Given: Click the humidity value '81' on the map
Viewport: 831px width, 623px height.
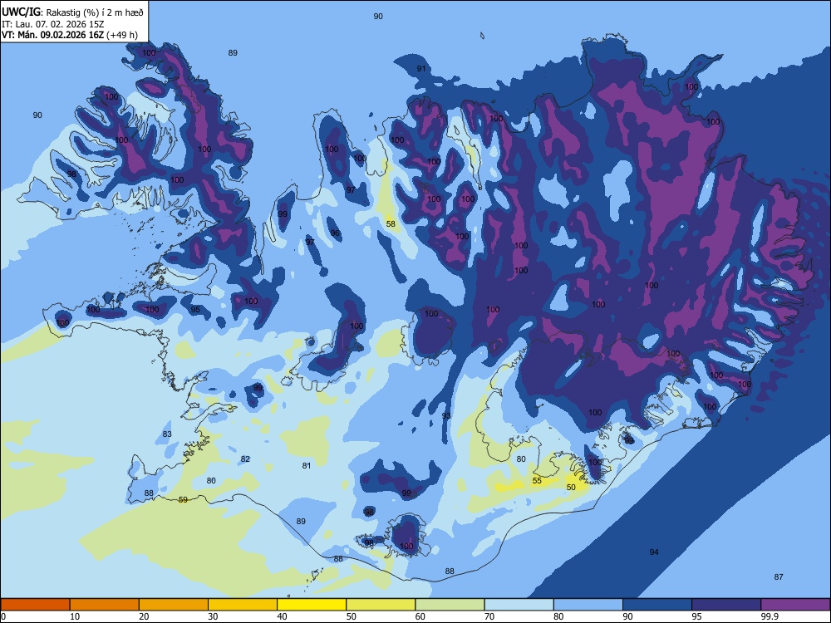Looking at the screenshot, I should [307, 466].
